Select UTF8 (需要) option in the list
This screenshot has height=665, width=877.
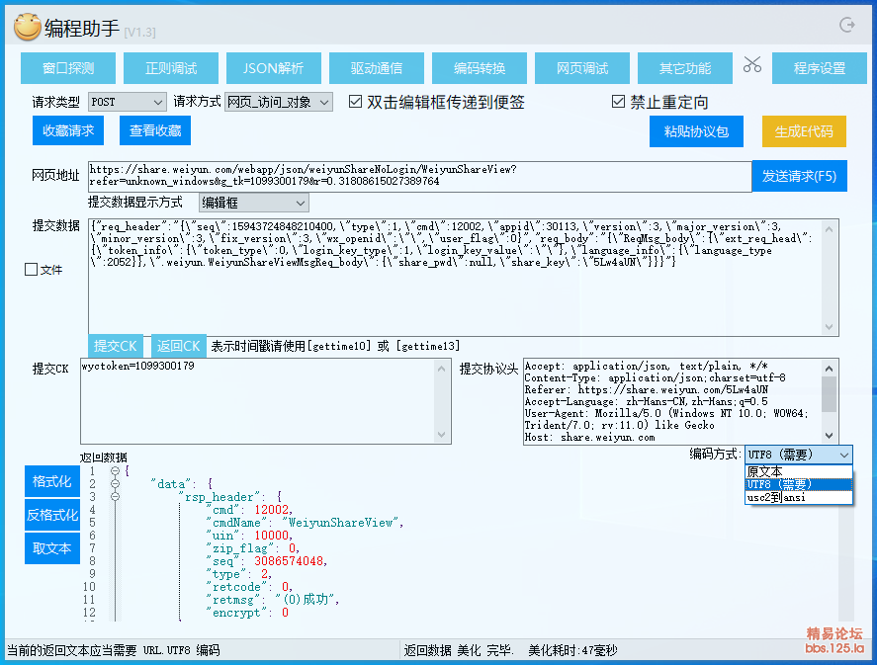pos(799,484)
